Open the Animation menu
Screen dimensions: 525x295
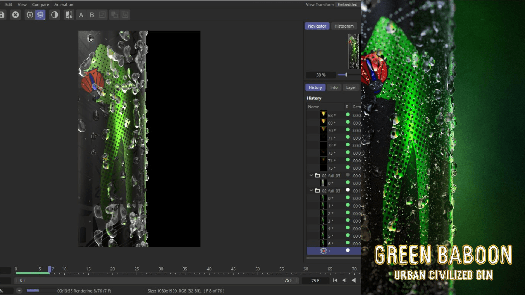[64, 5]
